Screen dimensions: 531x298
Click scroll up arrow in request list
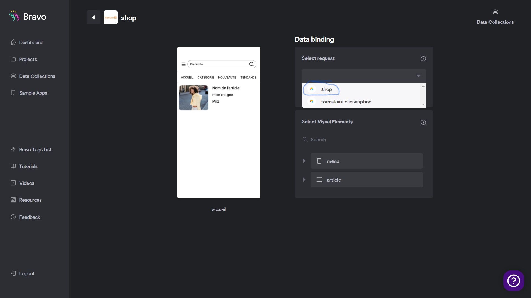click(423, 86)
